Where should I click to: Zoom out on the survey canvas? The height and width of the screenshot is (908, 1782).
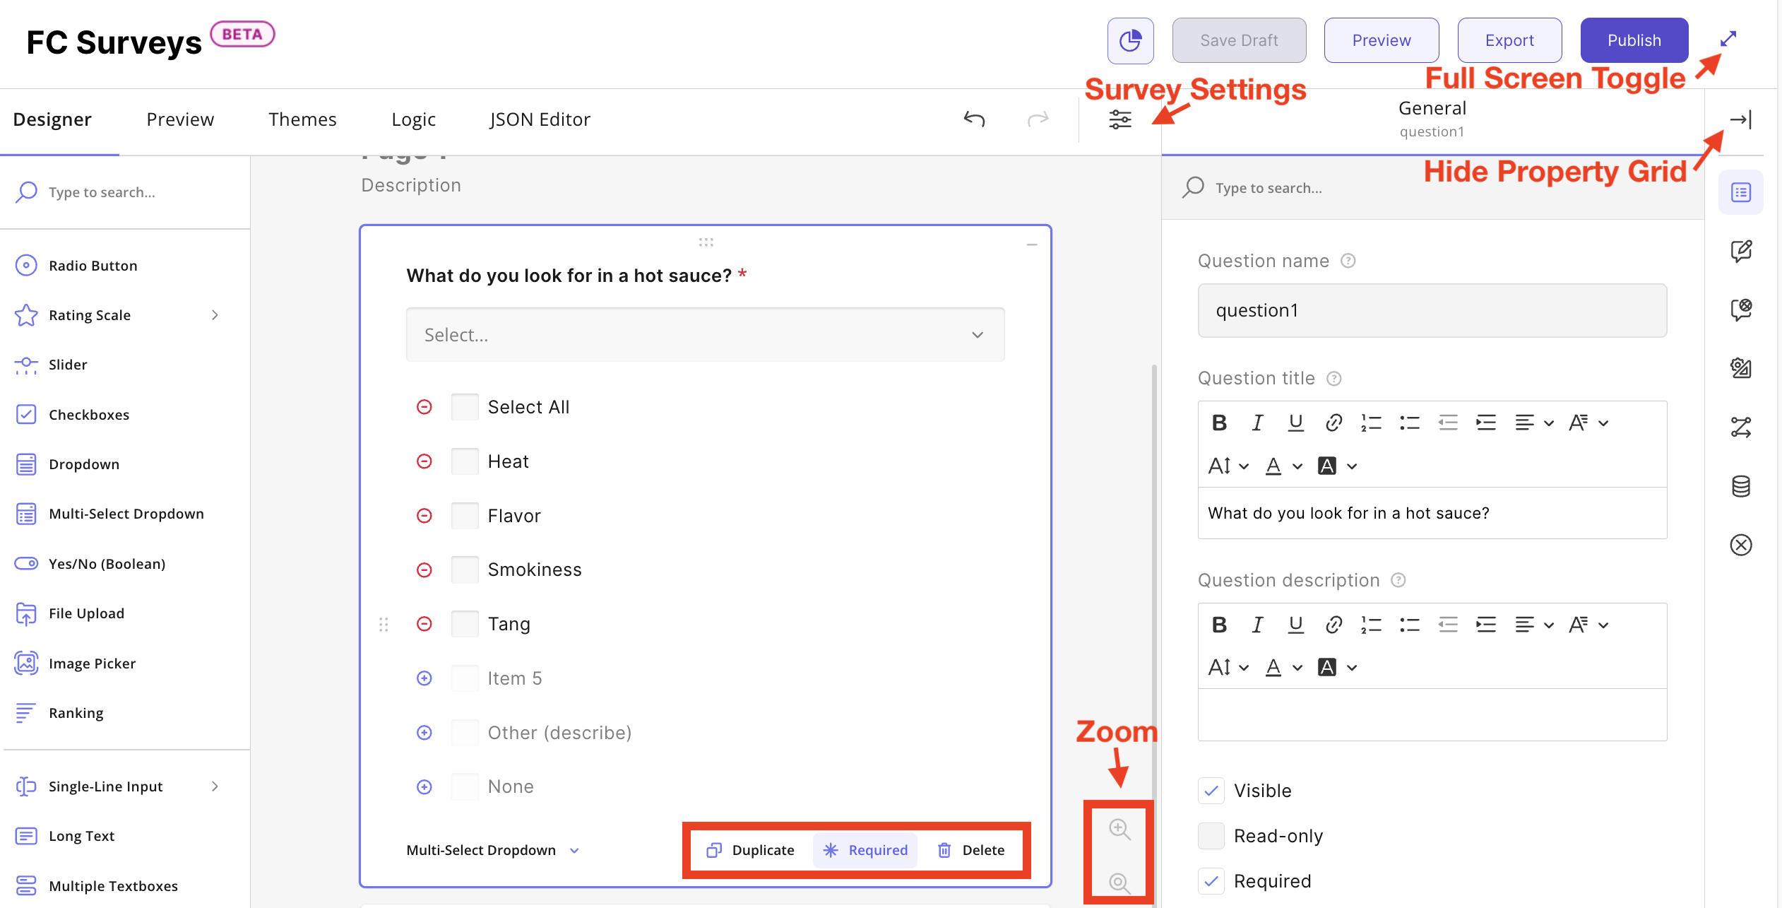coord(1119,883)
